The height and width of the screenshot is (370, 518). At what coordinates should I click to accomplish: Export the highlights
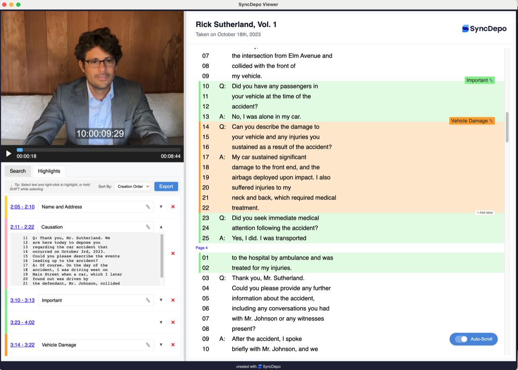166,186
